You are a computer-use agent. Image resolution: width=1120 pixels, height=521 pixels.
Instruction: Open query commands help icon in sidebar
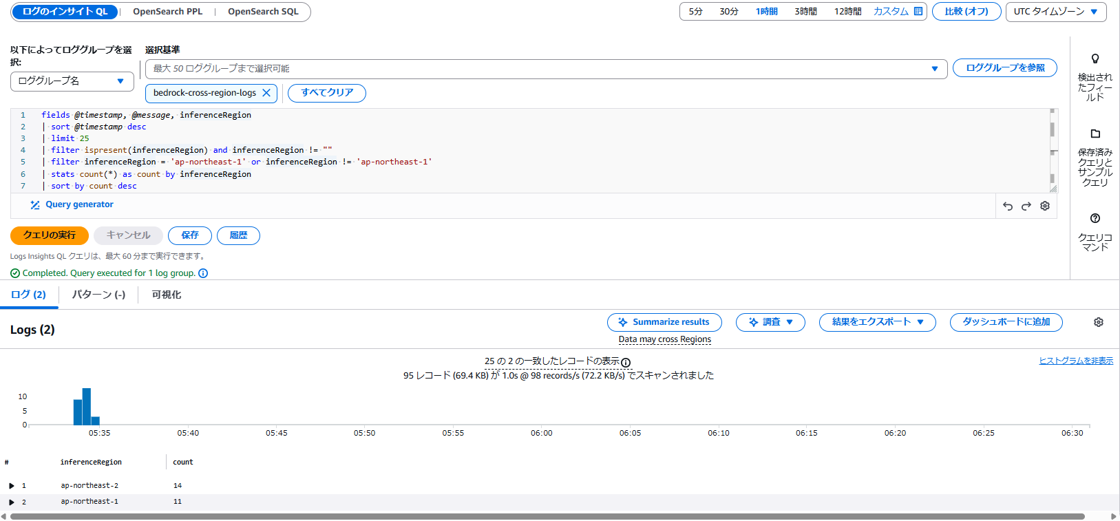pos(1095,218)
